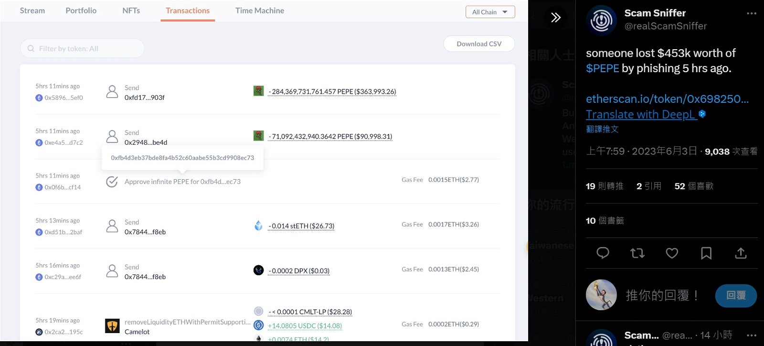Click the user icon beside 0x2948...be4d

coord(112,137)
